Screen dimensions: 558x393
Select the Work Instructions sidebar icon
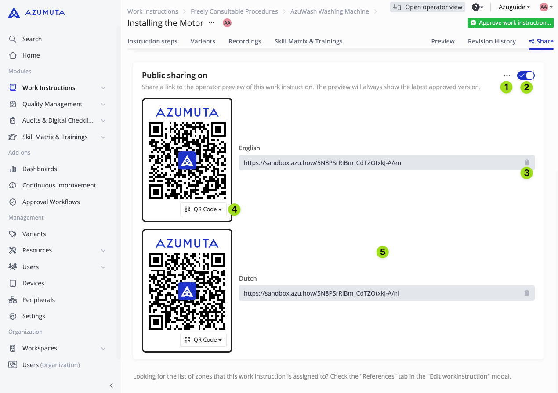(x=13, y=87)
